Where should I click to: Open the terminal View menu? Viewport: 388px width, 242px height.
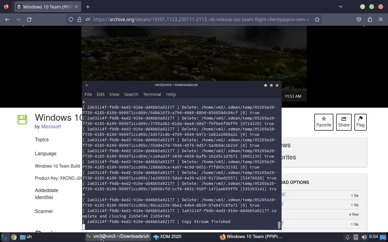(x=114, y=94)
